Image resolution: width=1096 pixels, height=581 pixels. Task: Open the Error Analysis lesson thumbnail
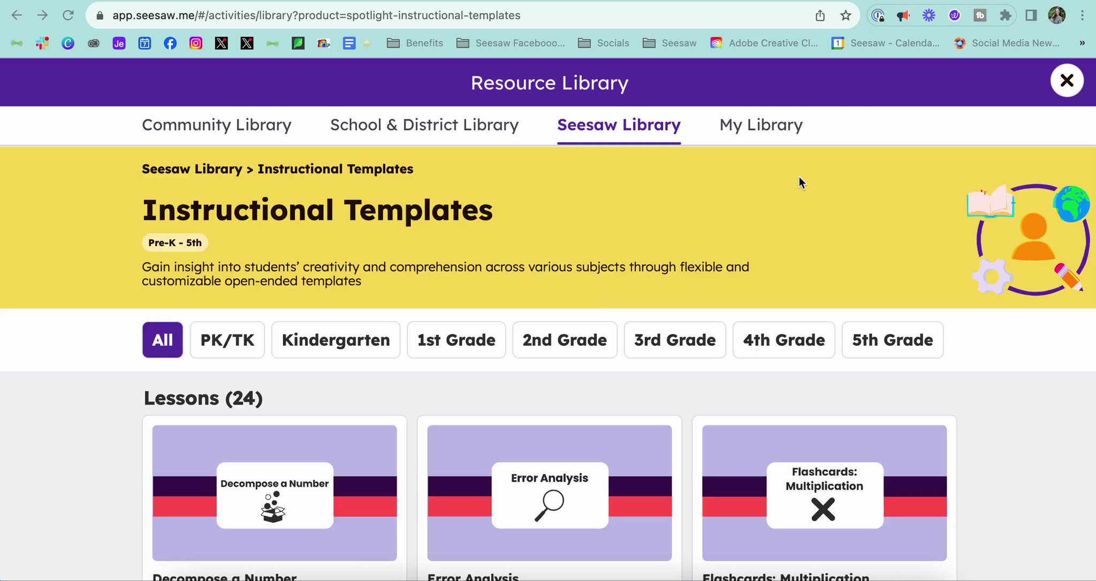pyautogui.click(x=550, y=493)
